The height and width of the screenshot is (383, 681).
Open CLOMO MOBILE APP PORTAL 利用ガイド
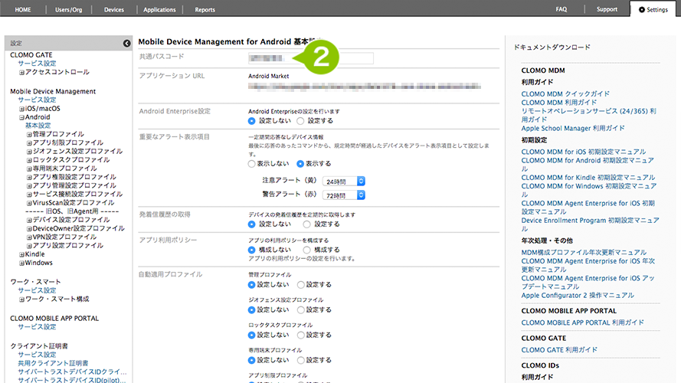pos(582,322)
